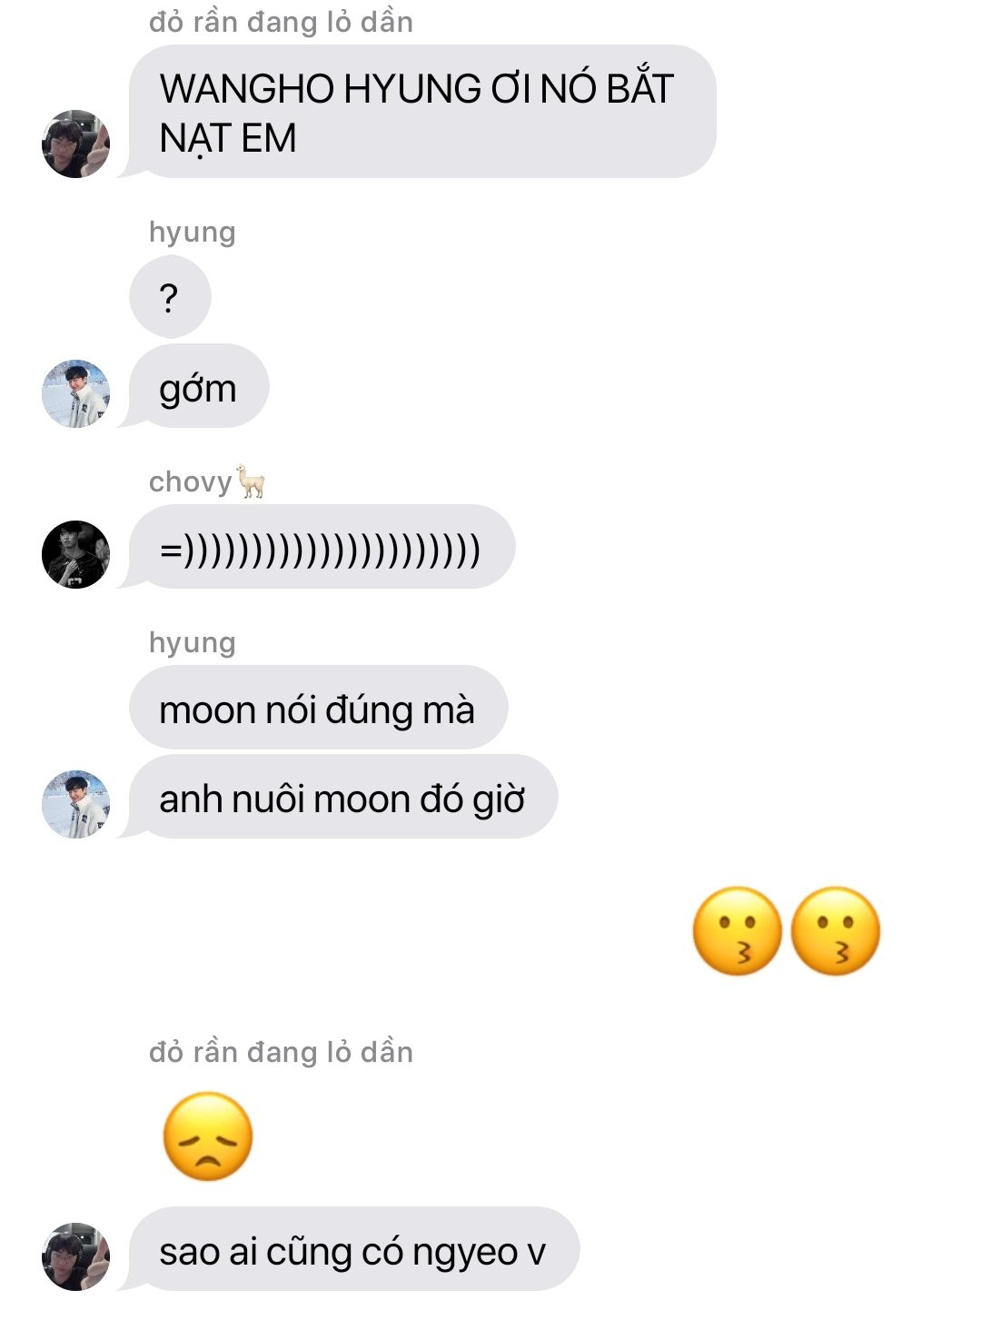Viewport: 981px width, 1320px height.
Task: Tap the sad disappointed face emoji
Action: (x=207, y=1136)
